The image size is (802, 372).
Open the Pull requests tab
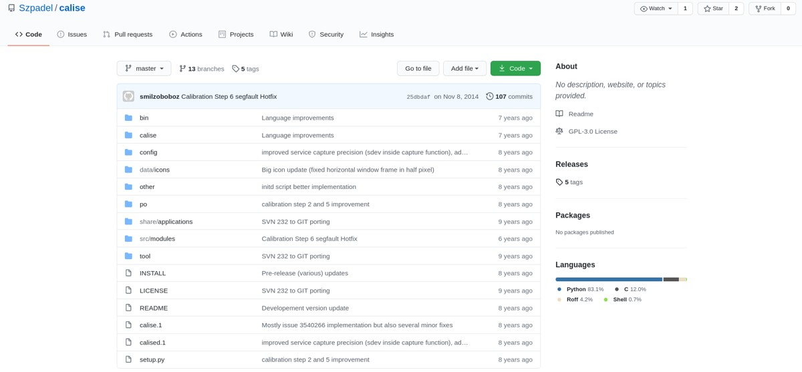point(128,34)
